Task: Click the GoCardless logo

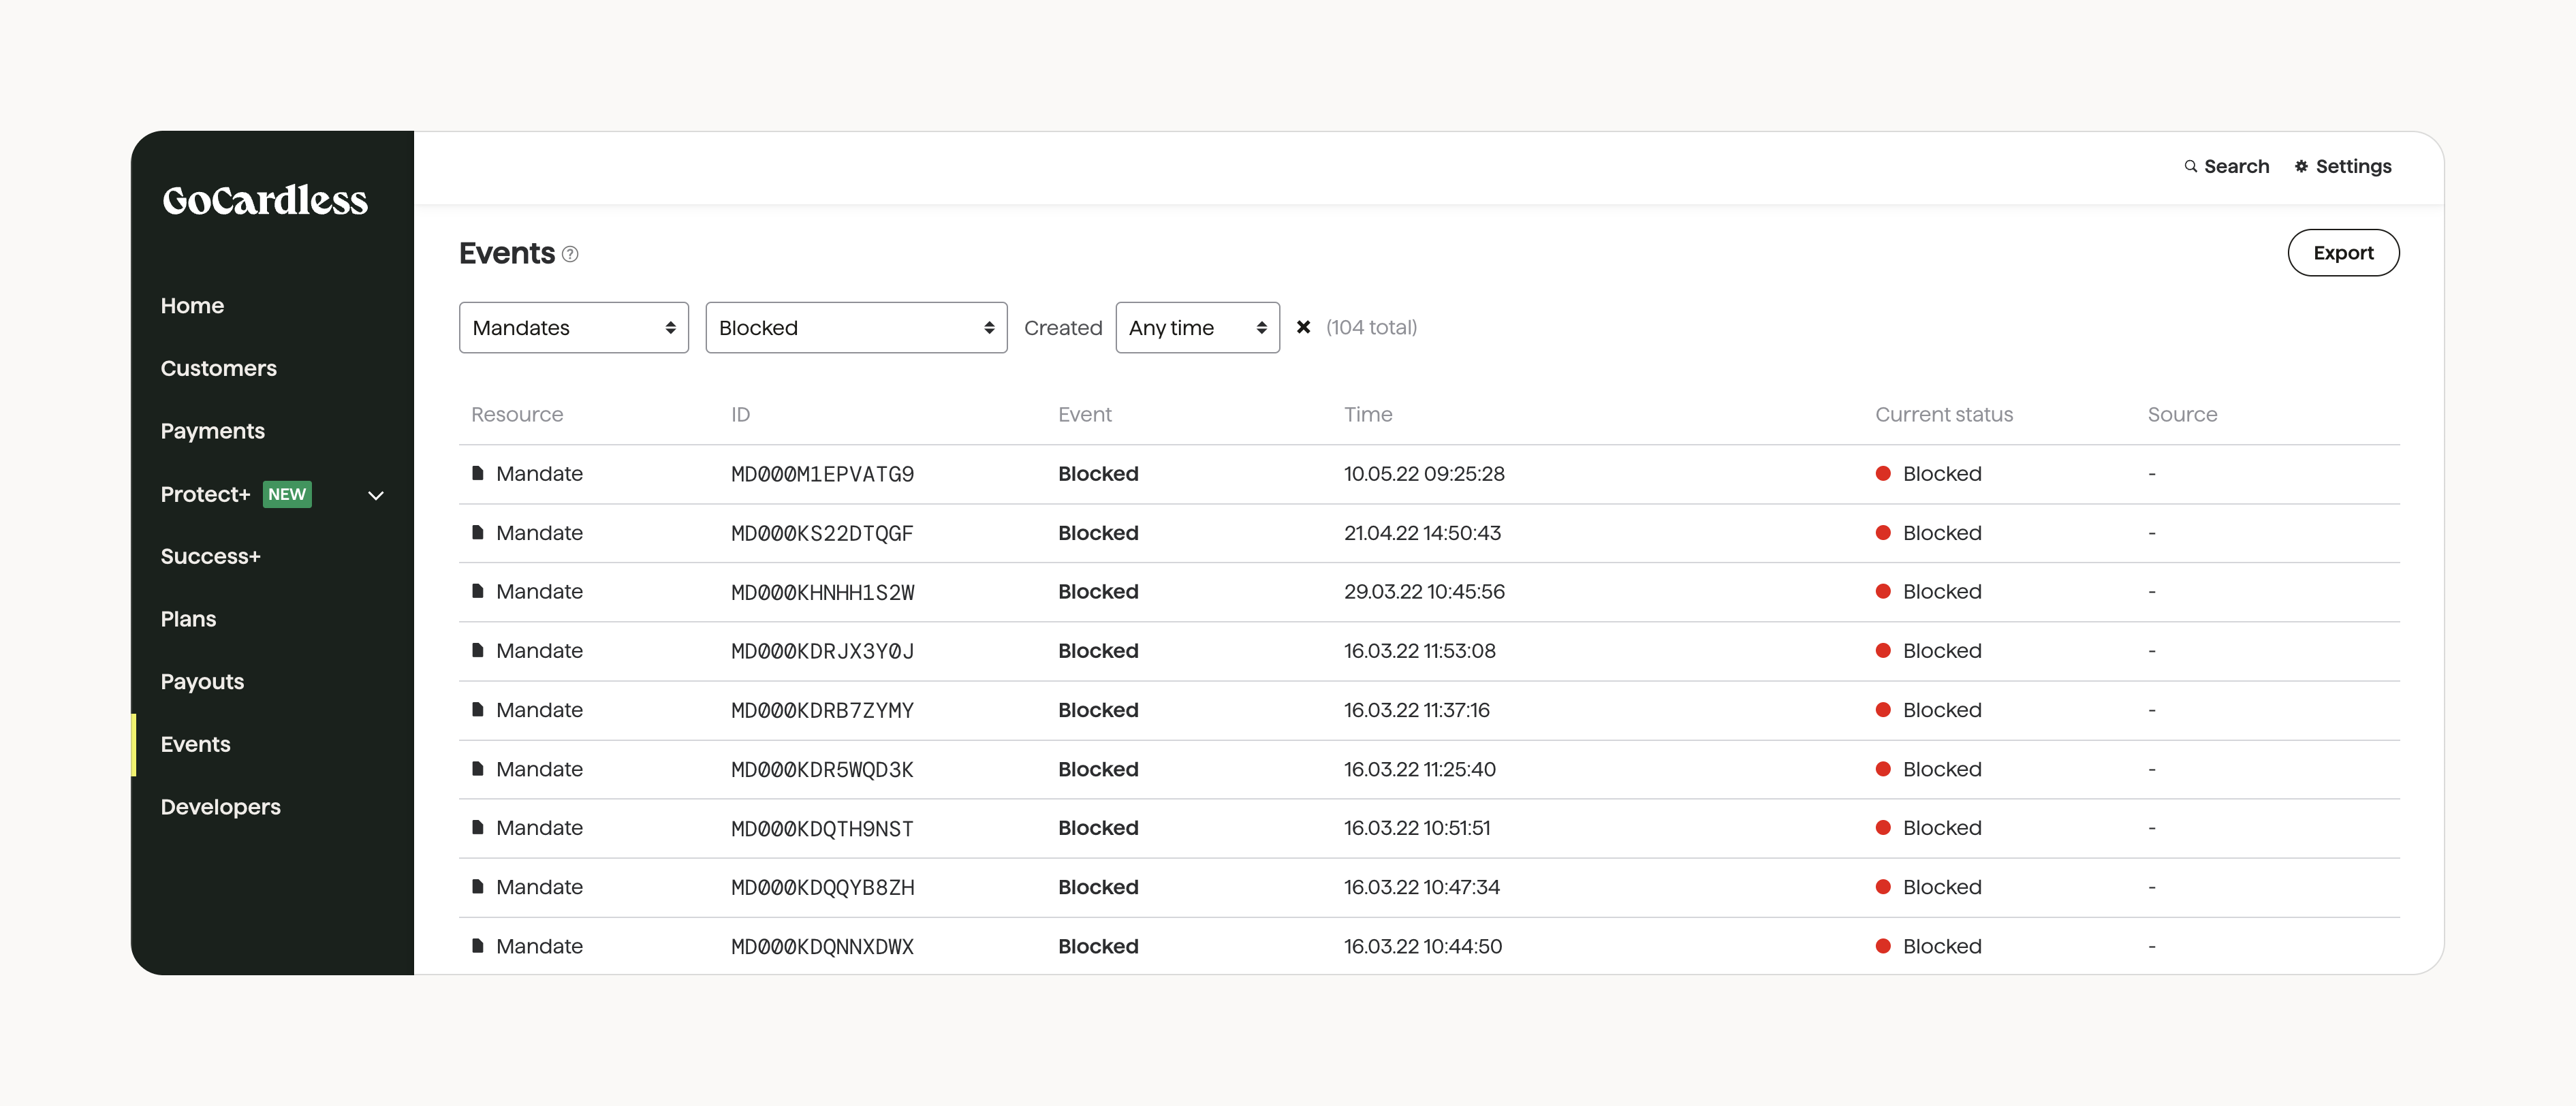Action: [x=265, y=200]
